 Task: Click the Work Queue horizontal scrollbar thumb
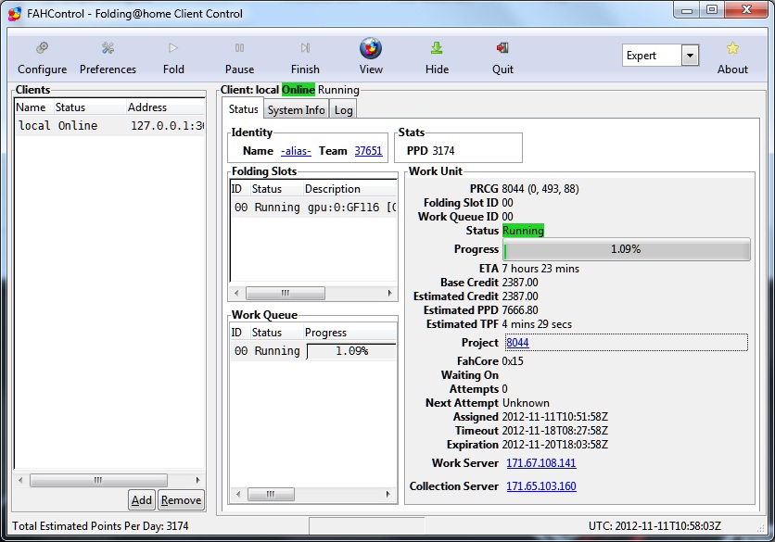[271, 494]
